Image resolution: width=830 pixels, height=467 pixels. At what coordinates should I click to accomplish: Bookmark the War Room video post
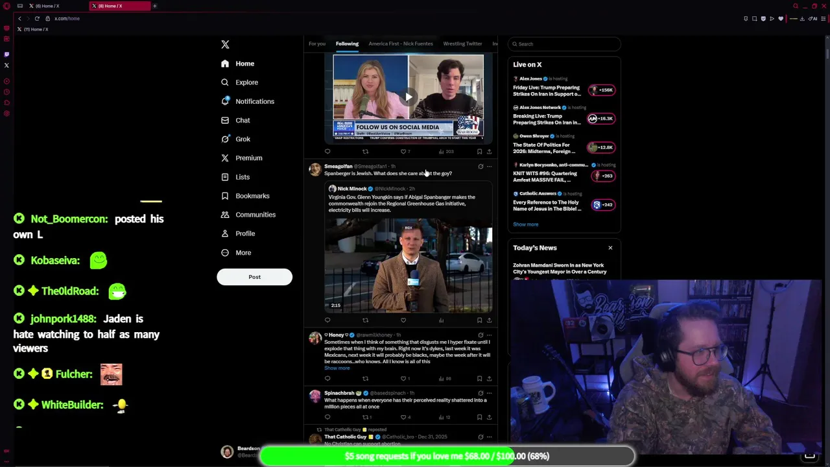point(480,152)
